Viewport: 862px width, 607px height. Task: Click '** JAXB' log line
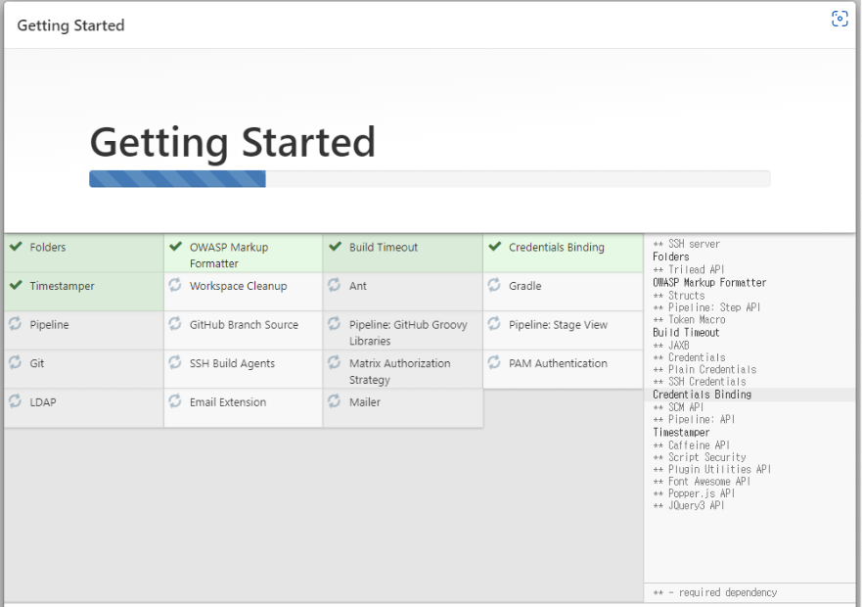(x=670, y=346)
